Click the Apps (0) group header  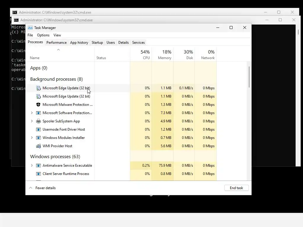click(39, 68)
